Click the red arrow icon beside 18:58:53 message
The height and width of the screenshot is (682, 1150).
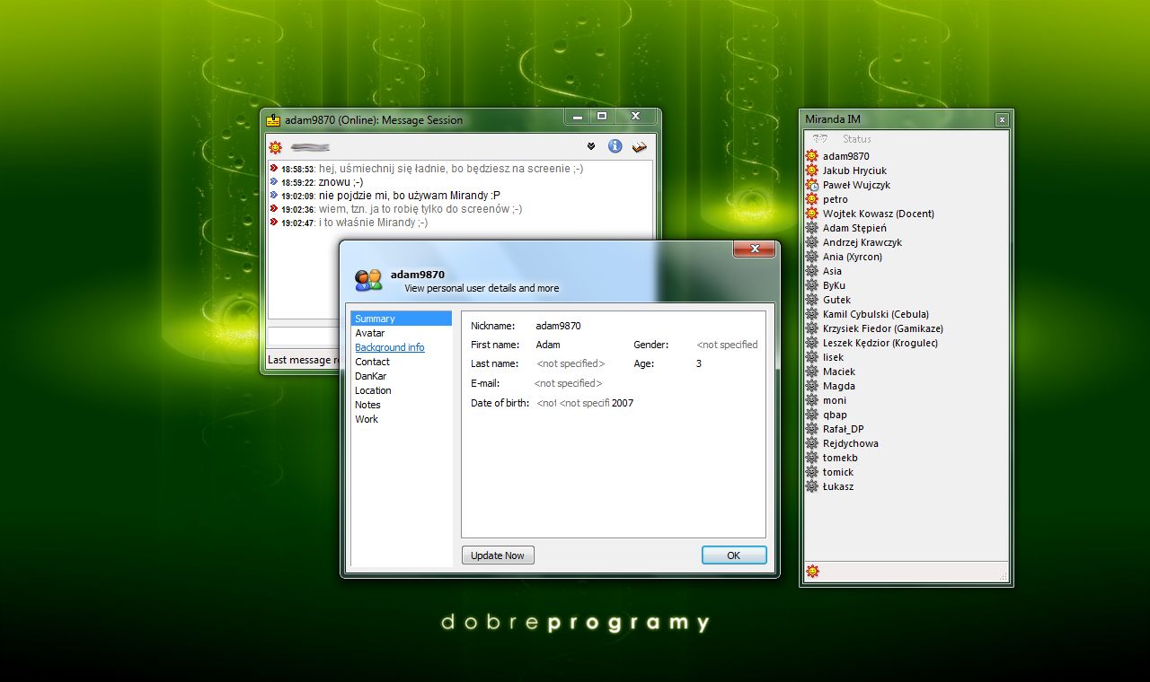[x=273, y=168]
